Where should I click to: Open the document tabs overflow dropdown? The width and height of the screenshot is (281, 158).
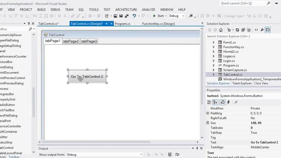[x=202, y=23]
